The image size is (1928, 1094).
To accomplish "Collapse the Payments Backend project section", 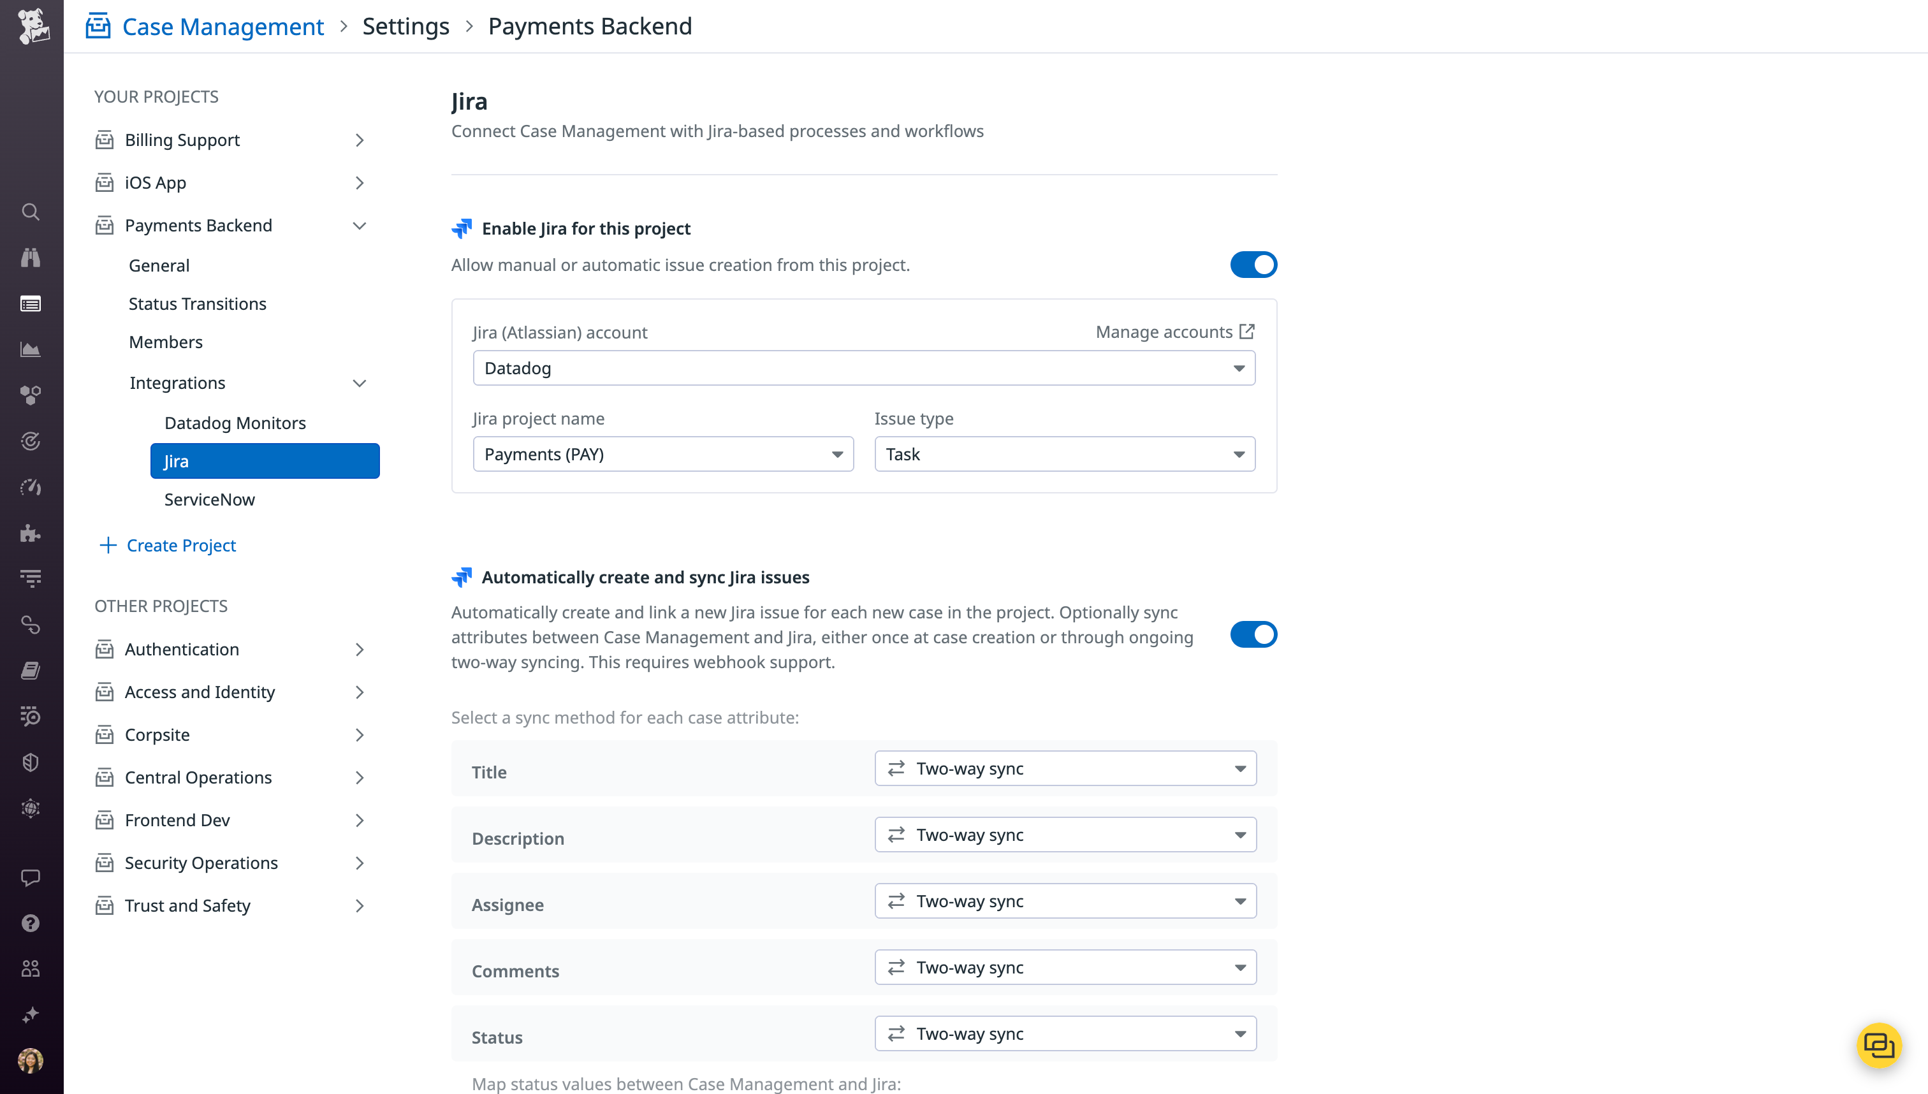I will coord(360,226).
